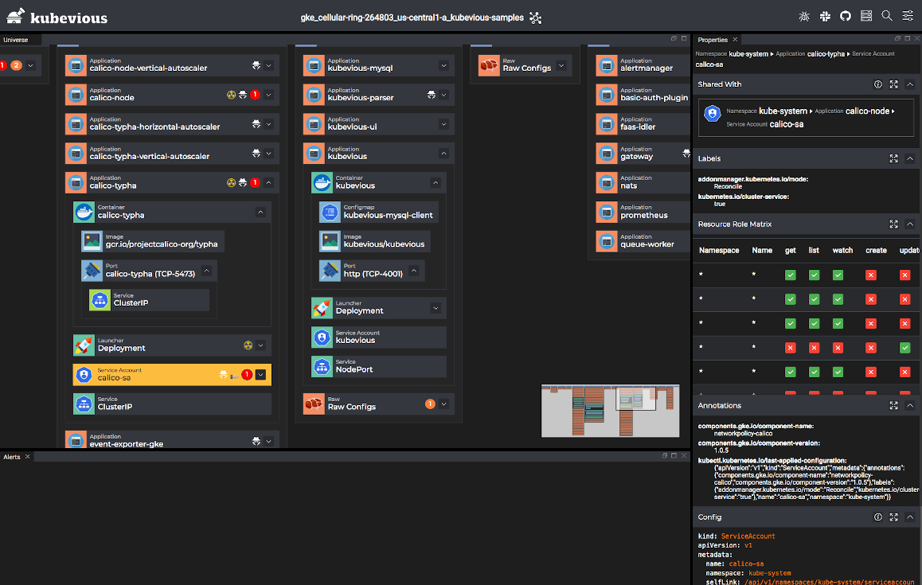Select the Alerts tab
This screenshot has width=922, height=585.
click(12, 457)
